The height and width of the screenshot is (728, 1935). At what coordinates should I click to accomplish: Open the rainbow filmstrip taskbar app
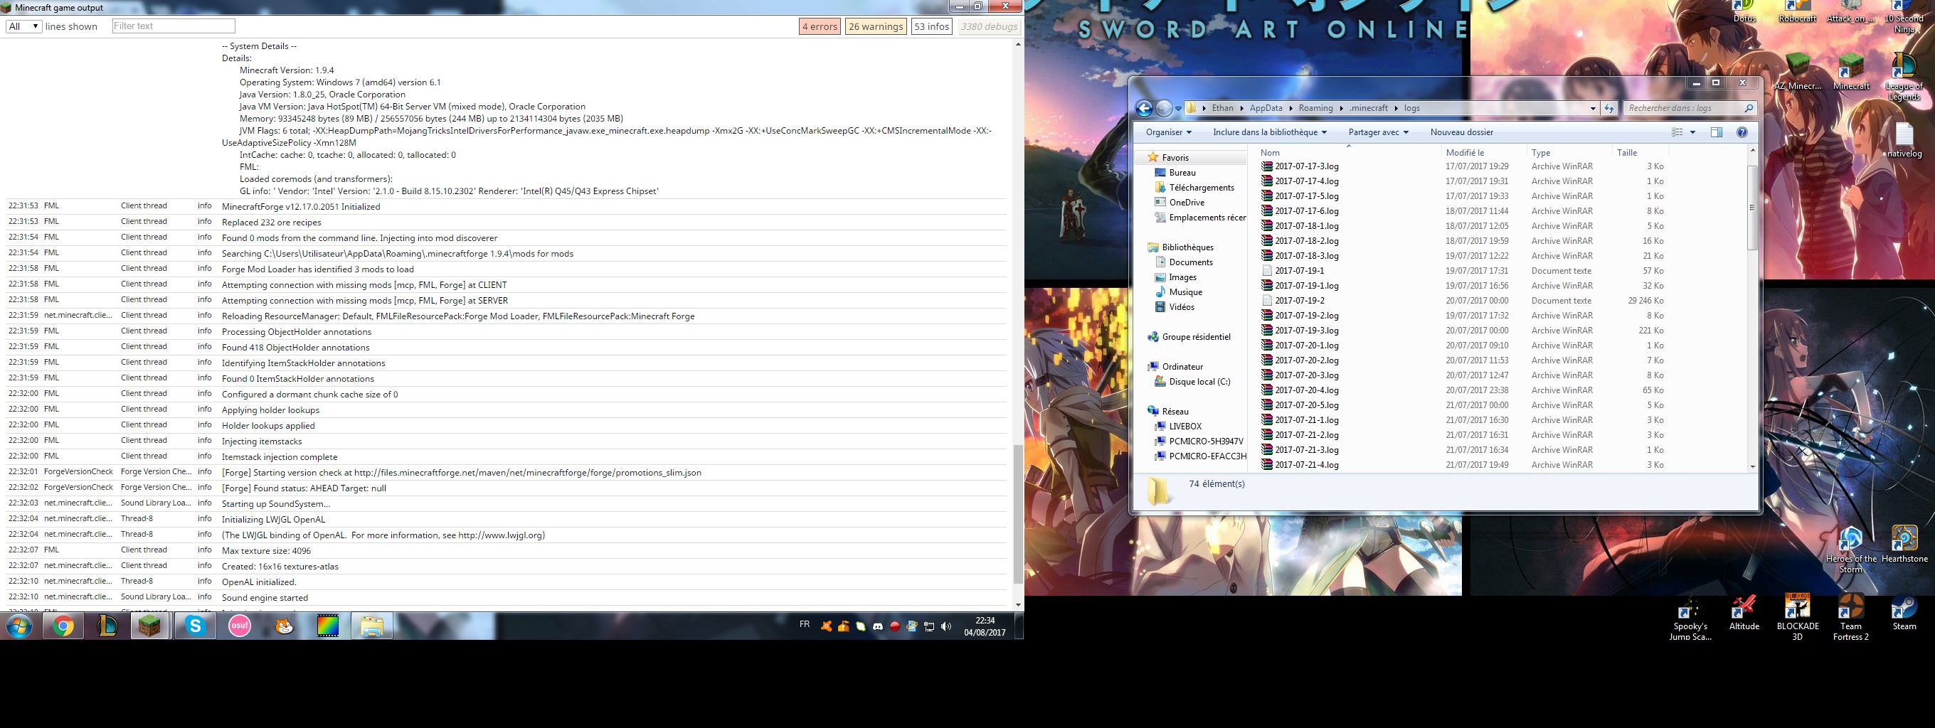pos(328,626)
